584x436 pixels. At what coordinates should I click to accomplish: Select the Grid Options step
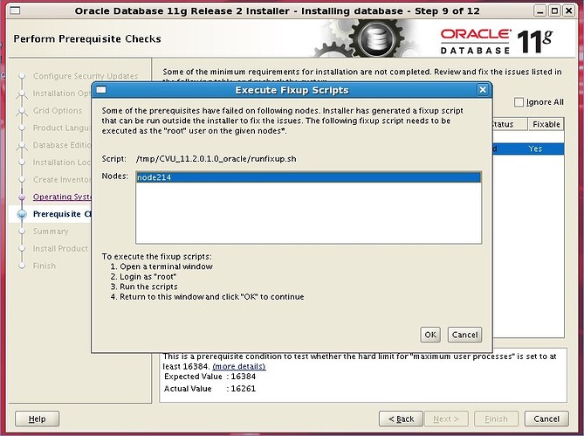pos(57,111)
